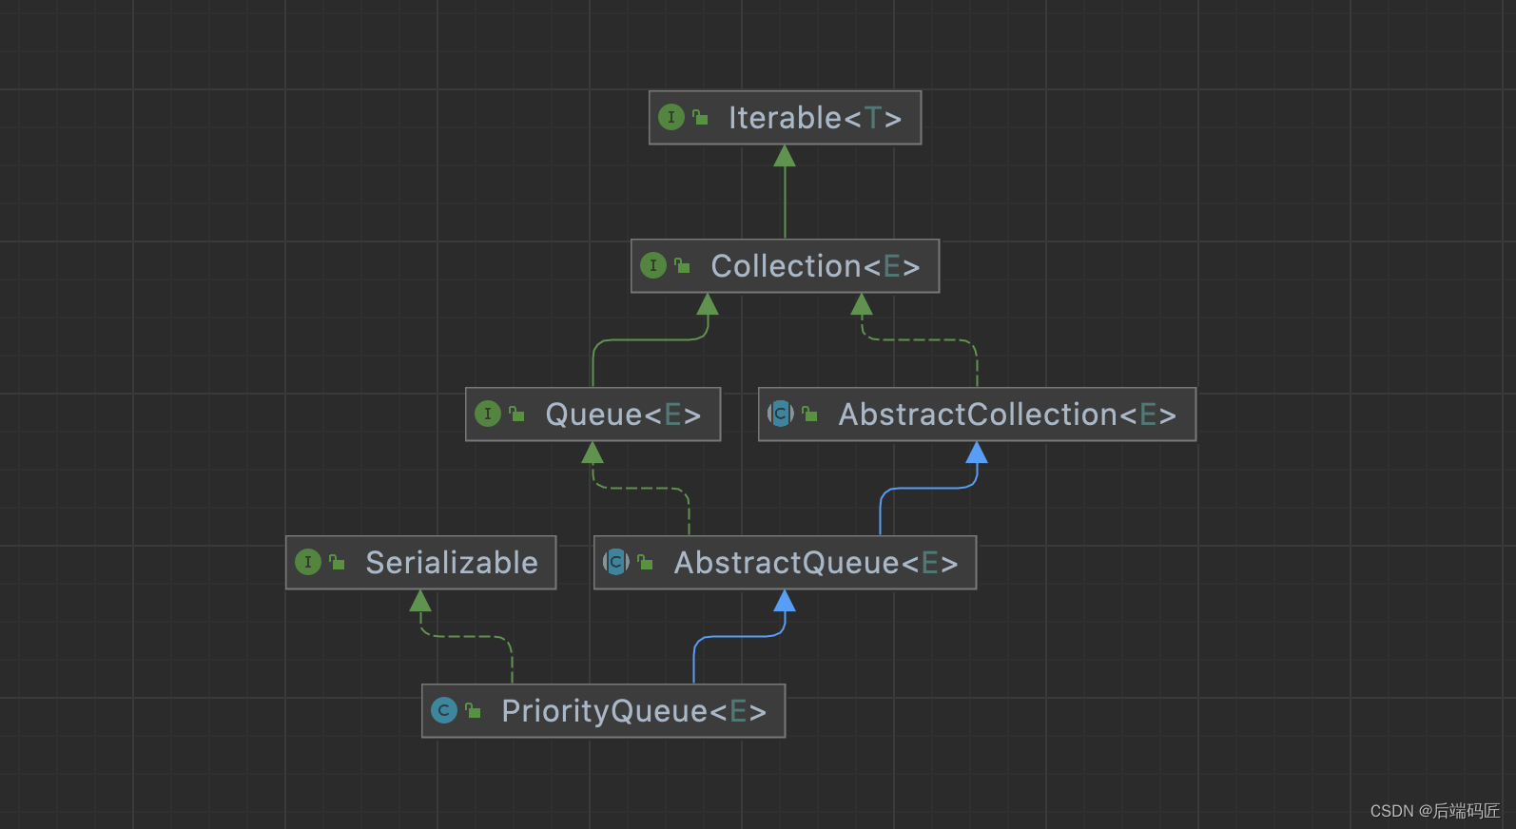Click the abstract class icon on AbstractQueue<E>
Image resolution: width=1516 pixels, height=829 pixels.
[x=616, y=562]
